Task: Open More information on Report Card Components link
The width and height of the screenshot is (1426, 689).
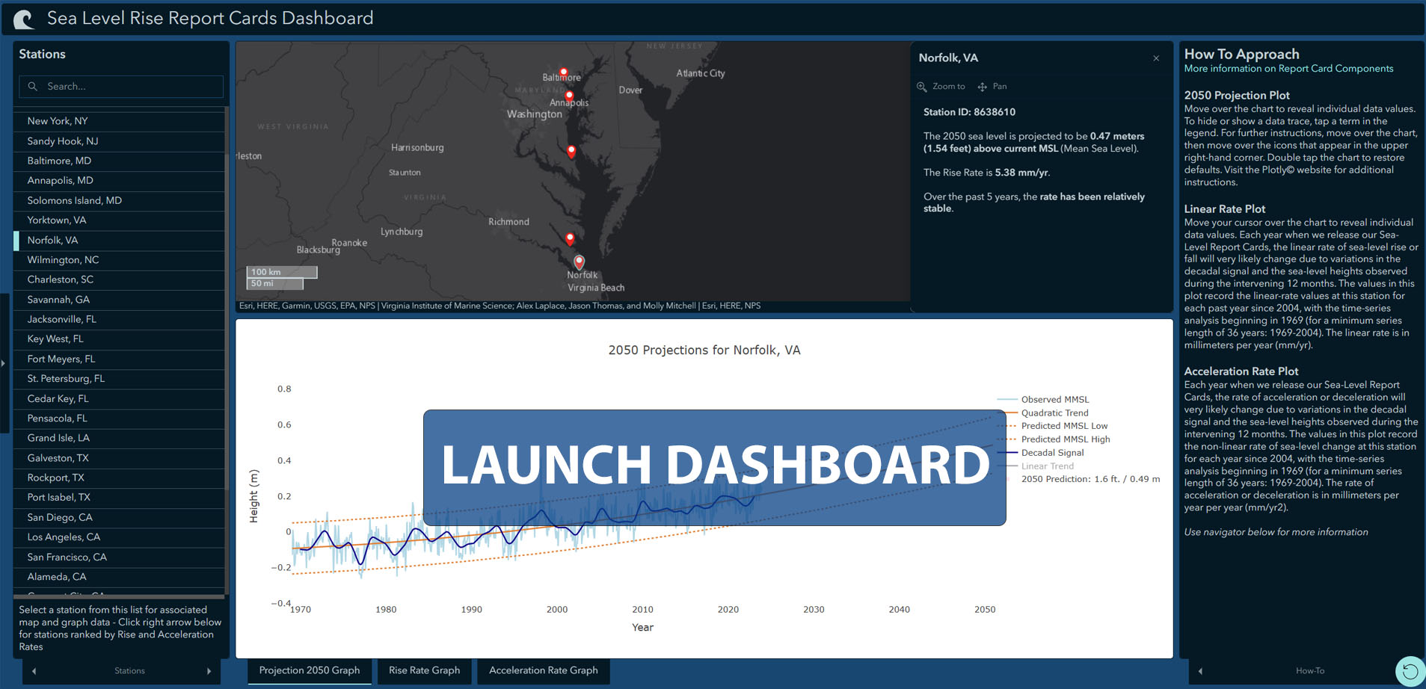Action: pos(1288,68)
